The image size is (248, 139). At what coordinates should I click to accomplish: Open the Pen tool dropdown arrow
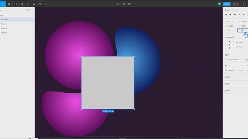click(24, 4)
